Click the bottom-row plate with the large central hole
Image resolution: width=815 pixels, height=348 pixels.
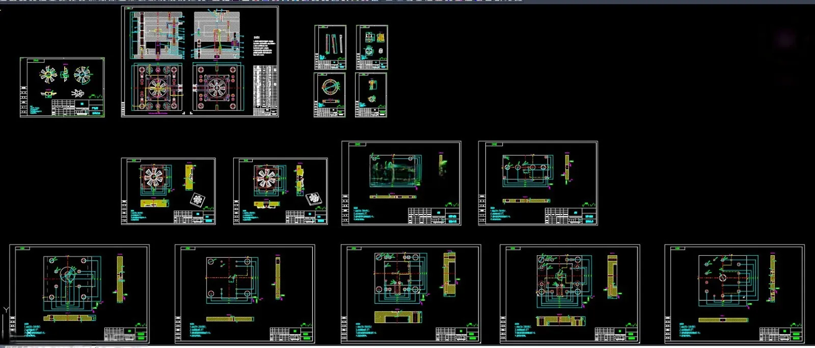tap(79, 293)
